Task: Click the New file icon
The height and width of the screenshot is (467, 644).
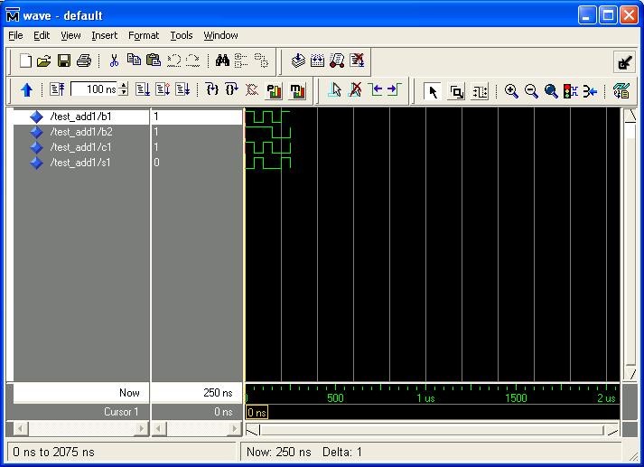Action: point(25,61)
